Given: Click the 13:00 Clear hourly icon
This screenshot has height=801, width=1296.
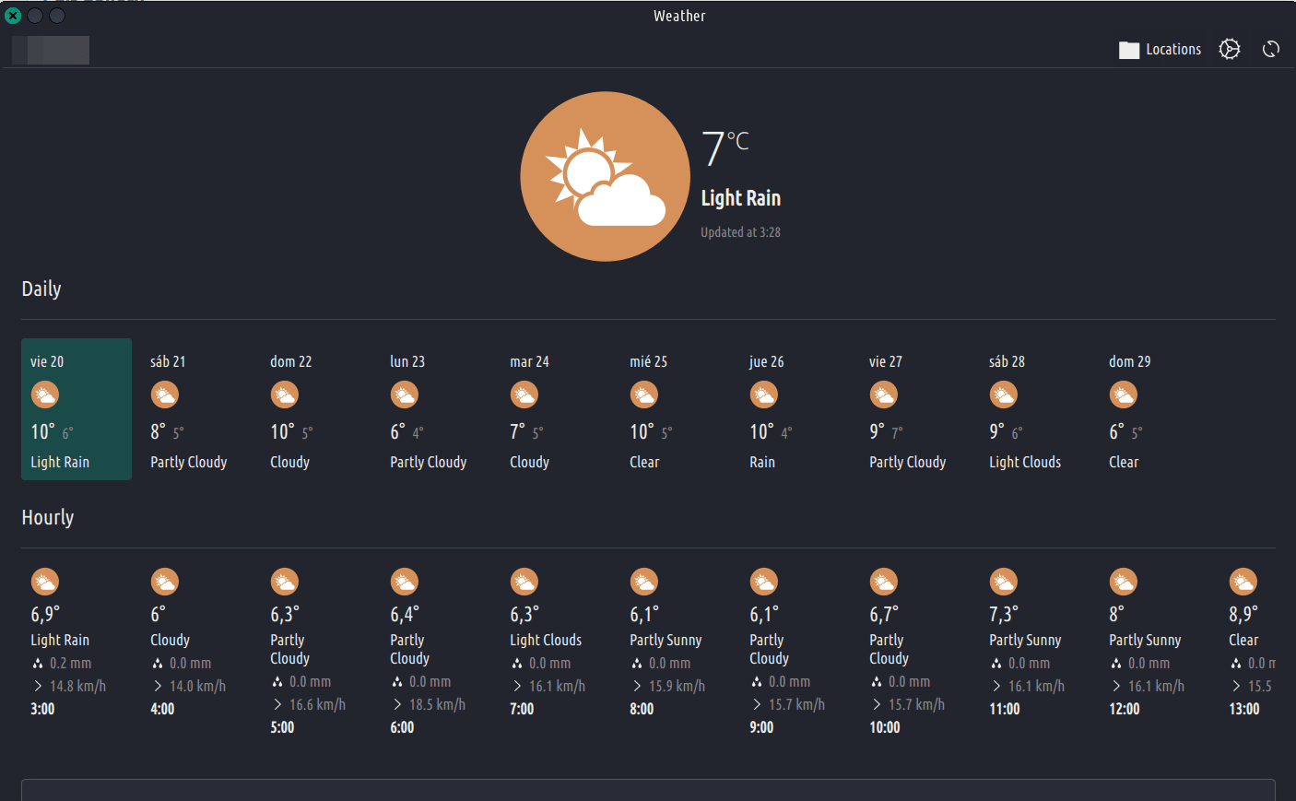Looking at the screenshot, I should tap(1243, 582).
